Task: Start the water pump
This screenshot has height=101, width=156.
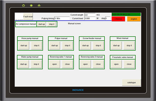Action: tap(23, 64)
